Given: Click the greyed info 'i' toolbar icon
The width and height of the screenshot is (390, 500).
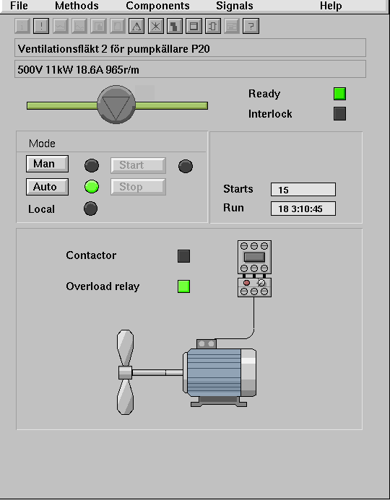Looking at the screenshot, I should (x=22, y=26).
